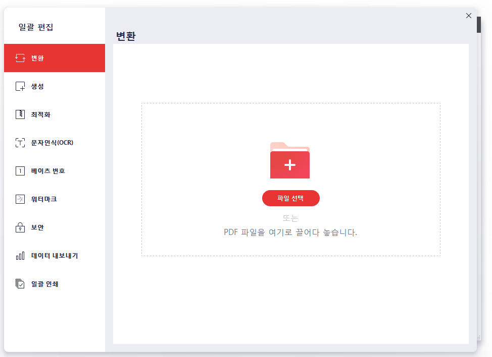Image resolution: width=492 pixels, height=357 pixels.
Task: Click the 문자인식(OCR) text icon
Action: tap(20, 143)
